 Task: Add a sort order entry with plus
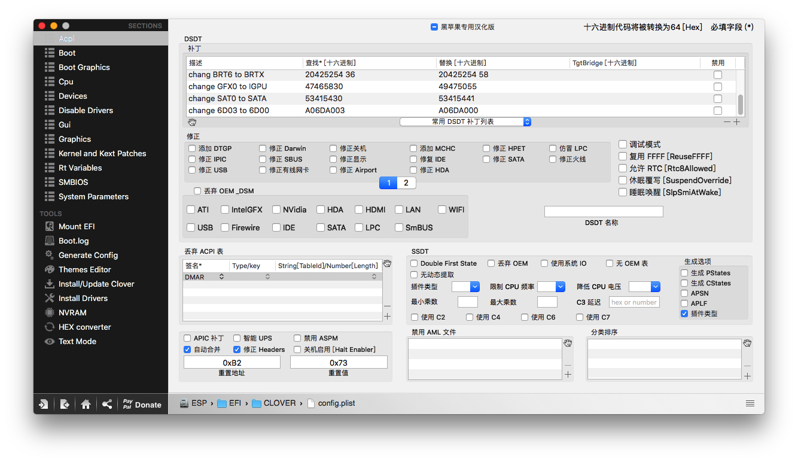pos(747,376)
